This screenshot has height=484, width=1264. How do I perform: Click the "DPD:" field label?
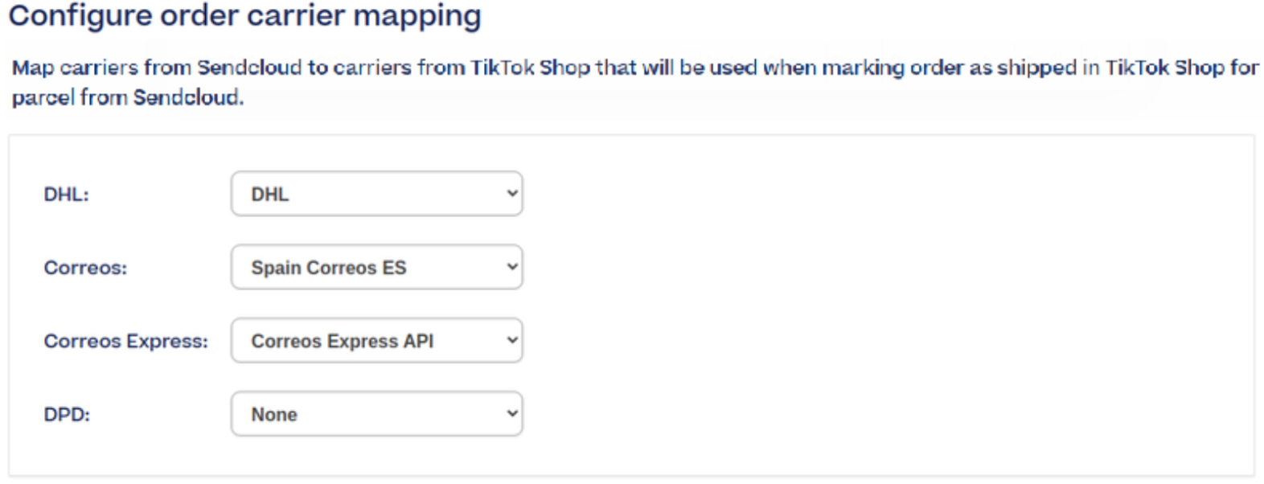click(x=67, y=415)
